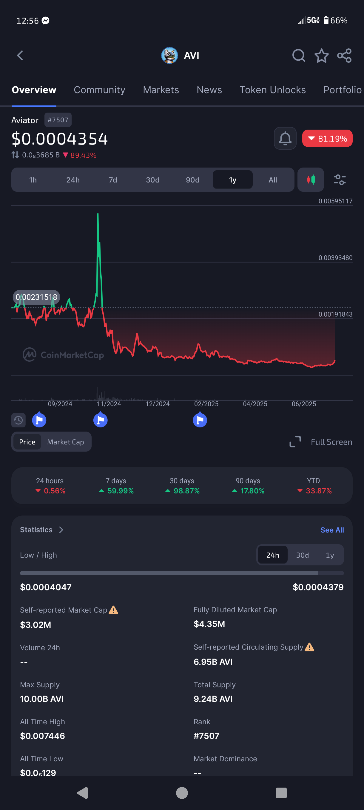Image resolution: width=364 pixels, height=810 pixels.
Task: Select the 30d chart range
Action: [153, 180]
